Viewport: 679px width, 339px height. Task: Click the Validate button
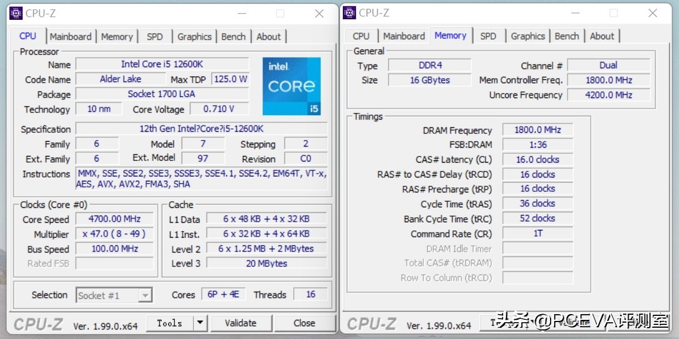(242, 323)
